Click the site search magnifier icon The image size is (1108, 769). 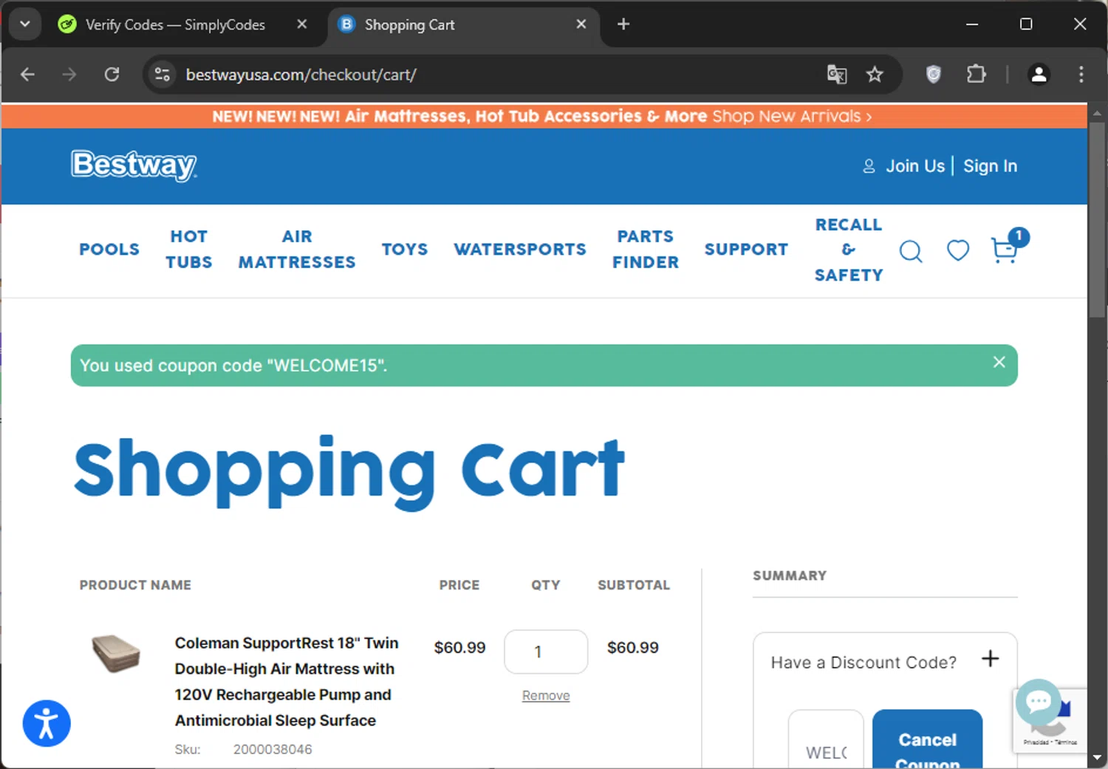(911, 251)
